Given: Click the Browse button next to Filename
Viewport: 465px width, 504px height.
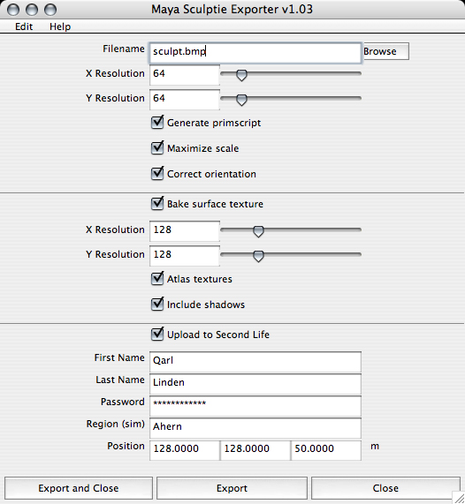Looking at the screenshot, I should tap(385, 51).
